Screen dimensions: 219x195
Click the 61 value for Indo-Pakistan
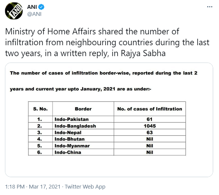149,119
